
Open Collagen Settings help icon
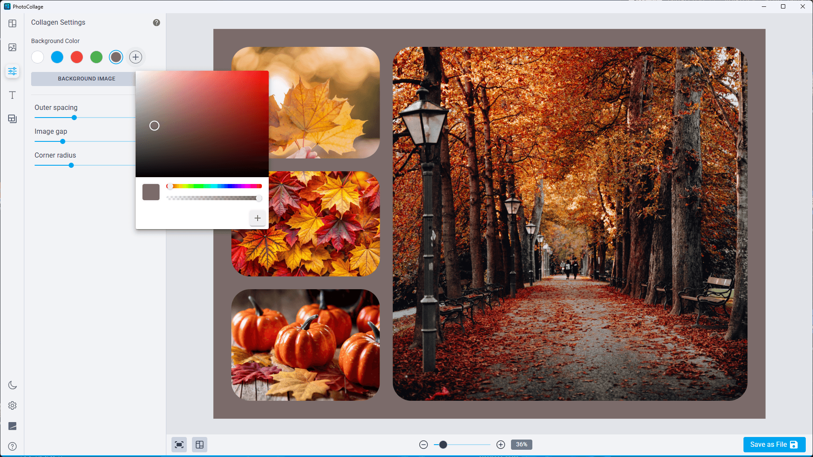click(x=157, y=23)
